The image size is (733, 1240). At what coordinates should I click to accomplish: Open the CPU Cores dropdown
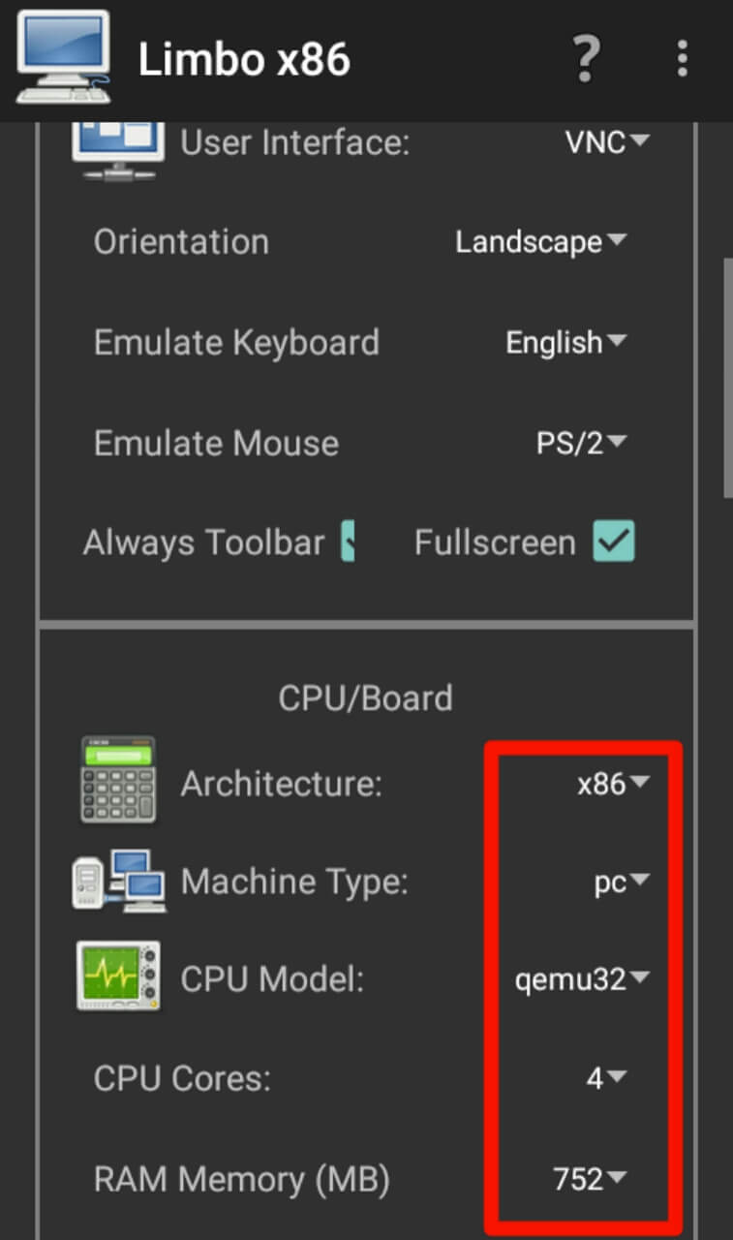click(x=606, y=1078)
